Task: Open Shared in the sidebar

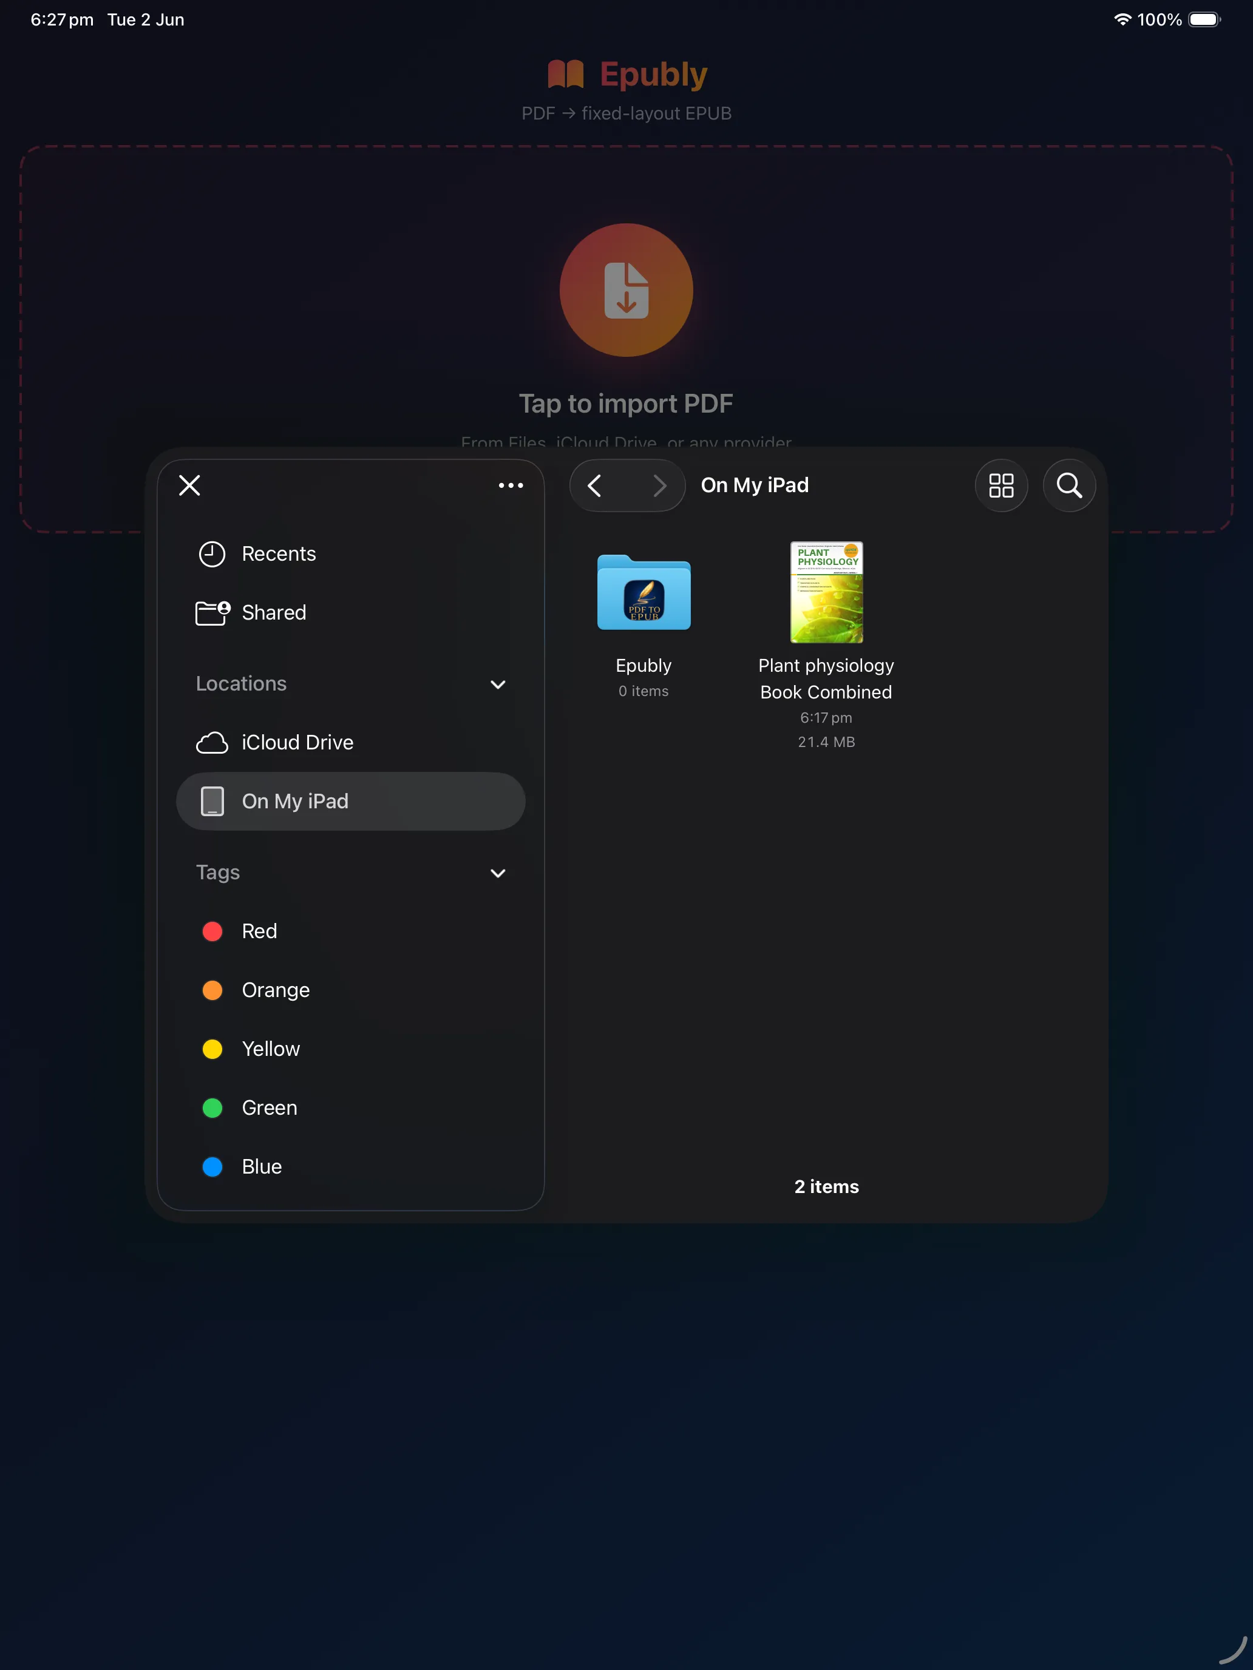Action: pyautogui.click(x=350, y=612)
